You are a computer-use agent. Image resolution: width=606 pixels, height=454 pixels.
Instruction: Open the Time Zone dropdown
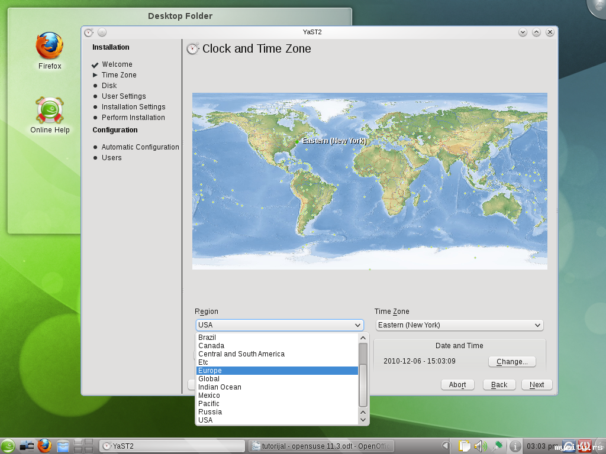459,325
